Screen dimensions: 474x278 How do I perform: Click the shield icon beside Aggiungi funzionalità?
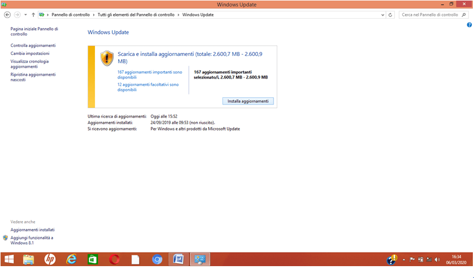click(x=5, y=238)
